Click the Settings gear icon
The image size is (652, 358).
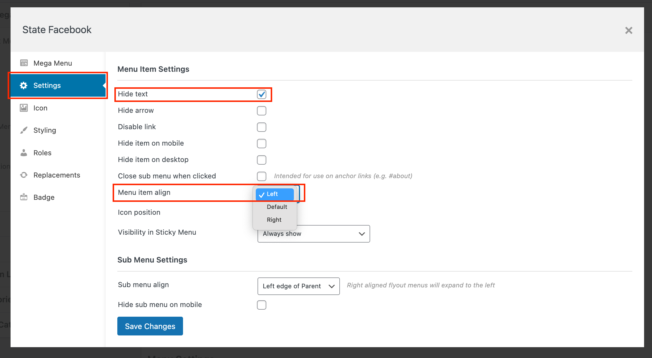[23, 85]
